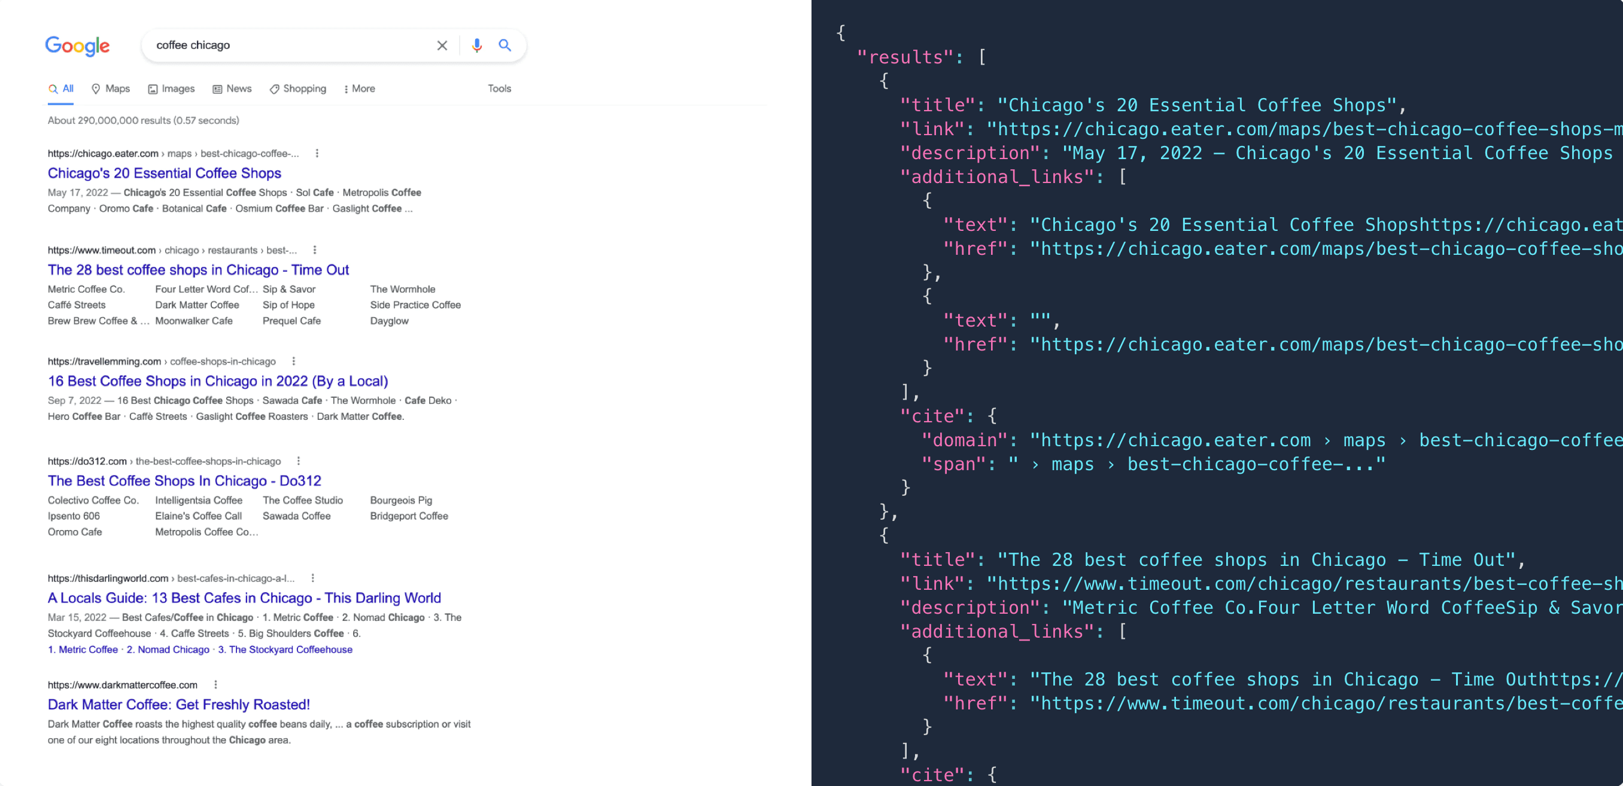Click the travellemming.com URL breadcrumb
The image size is (1623, 786).
(x=162, y=361)
